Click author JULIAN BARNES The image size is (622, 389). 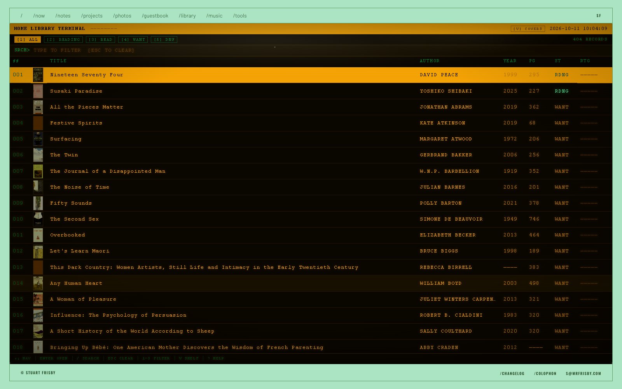pos(442,187)
